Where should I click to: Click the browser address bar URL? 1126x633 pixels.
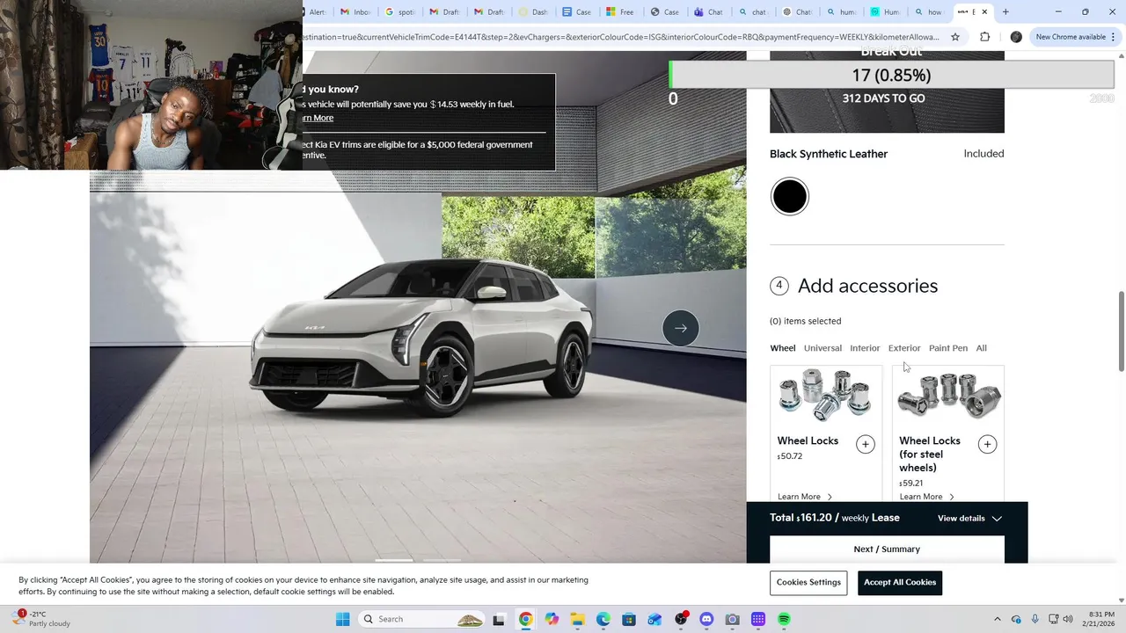point(621,37)
